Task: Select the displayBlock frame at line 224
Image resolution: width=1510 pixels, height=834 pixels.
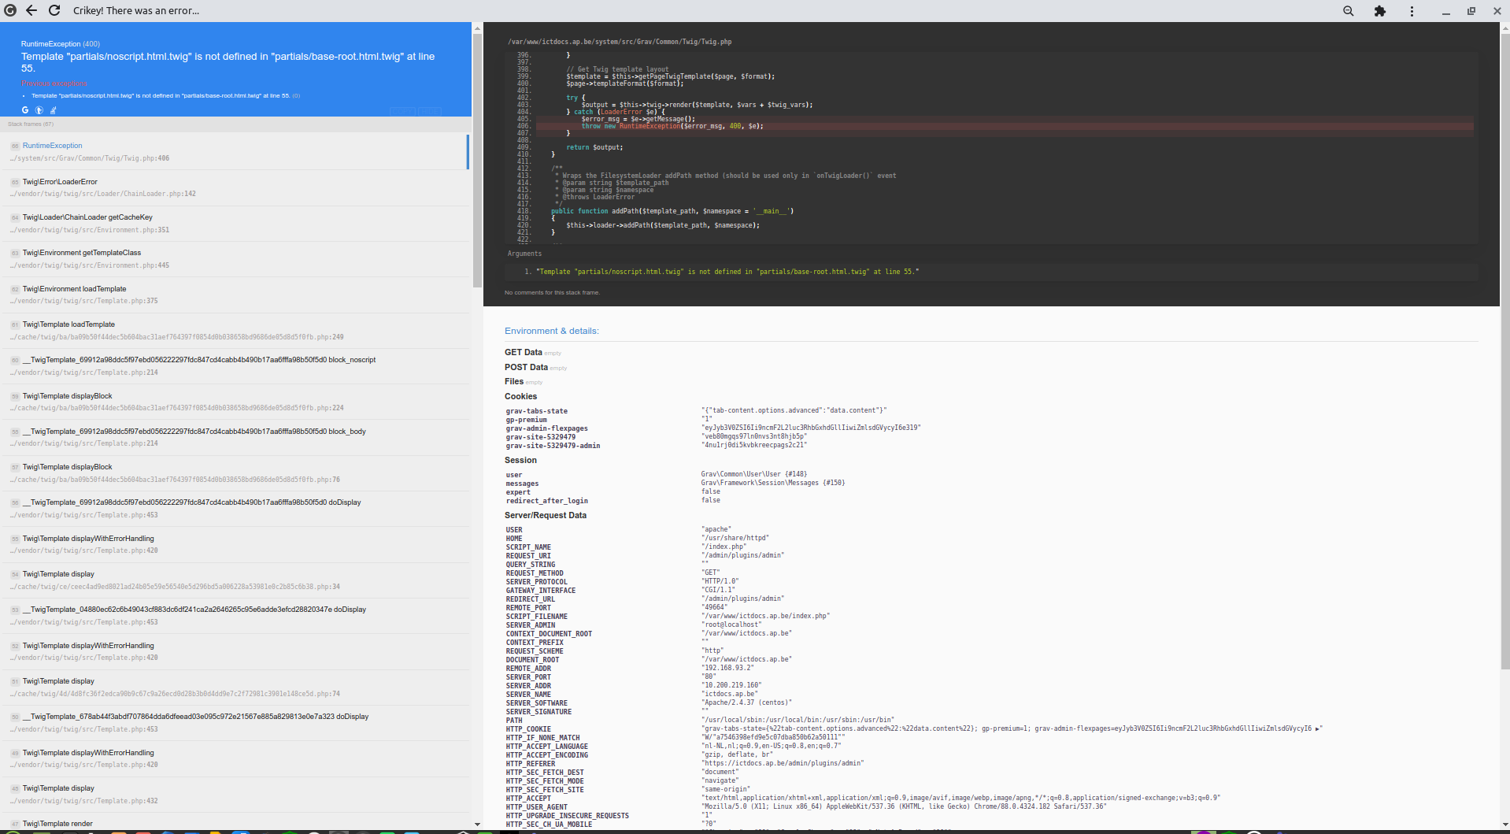Action: pos(235,402)
